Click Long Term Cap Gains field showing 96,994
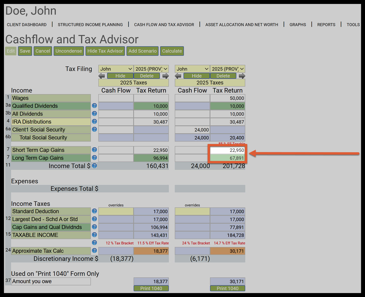 point(151,158)
